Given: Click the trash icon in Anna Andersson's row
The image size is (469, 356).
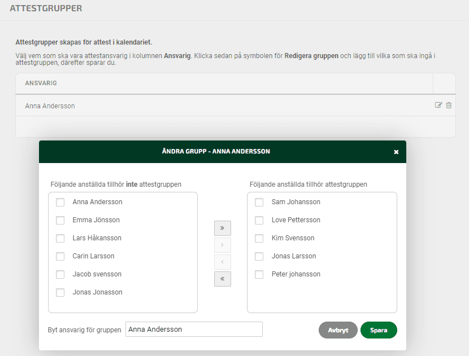Looking at the screenshot, I should [449, 105].
